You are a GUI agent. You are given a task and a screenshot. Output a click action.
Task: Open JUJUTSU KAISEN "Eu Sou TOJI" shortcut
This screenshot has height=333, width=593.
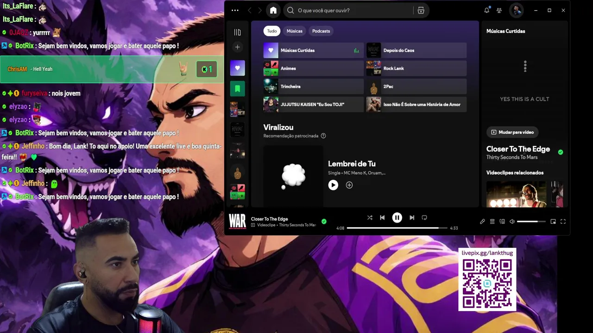coord(314,105)
